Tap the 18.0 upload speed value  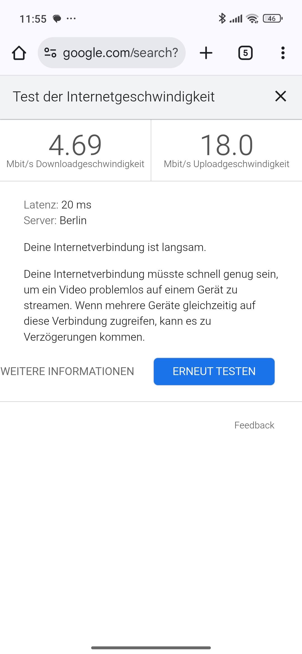click(226, 145)
